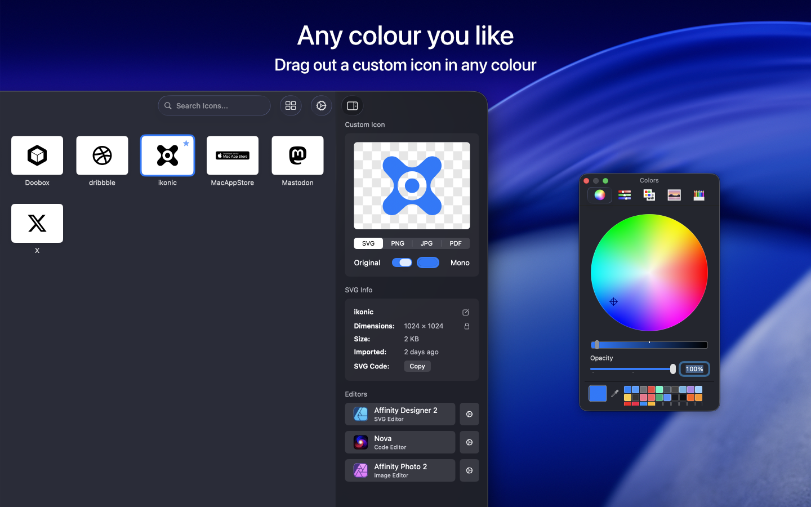Viewport: 811px width, 507px height.
Task: Open icon in Affinity Designer 2
Action: click(x=400, y=414)
